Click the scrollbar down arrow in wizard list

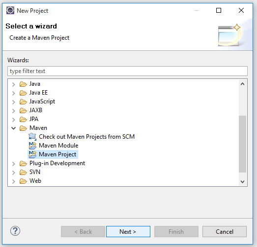point(242,181)
